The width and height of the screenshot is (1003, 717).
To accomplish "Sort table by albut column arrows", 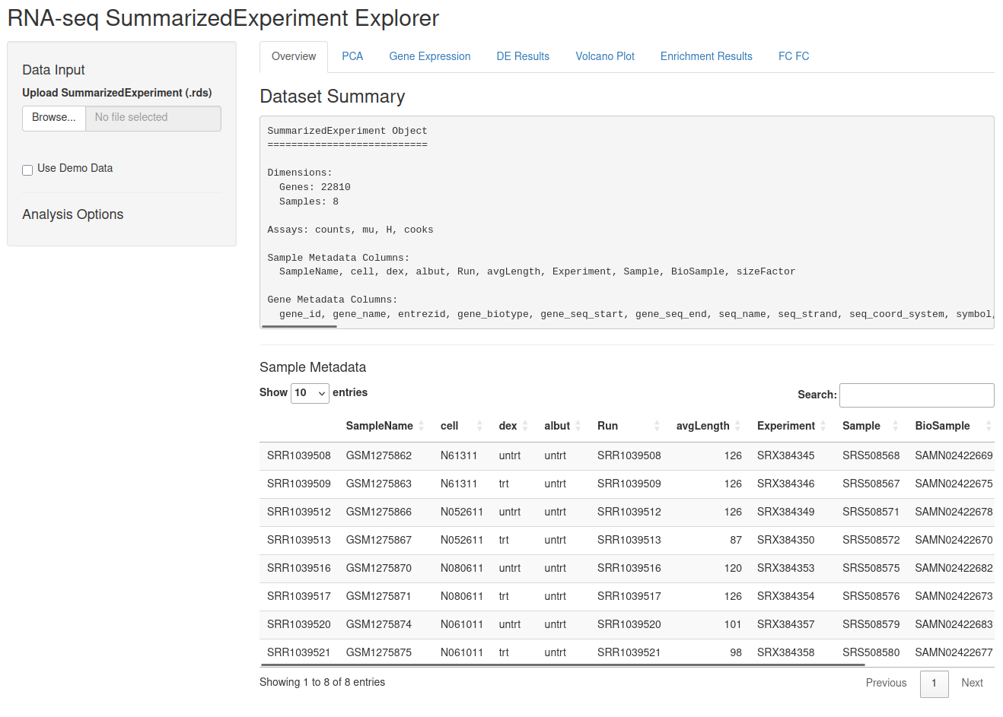I will pyautogui.click(x=578, y=426).
